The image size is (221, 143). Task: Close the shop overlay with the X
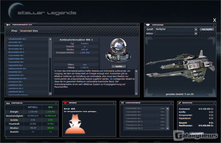214,20
